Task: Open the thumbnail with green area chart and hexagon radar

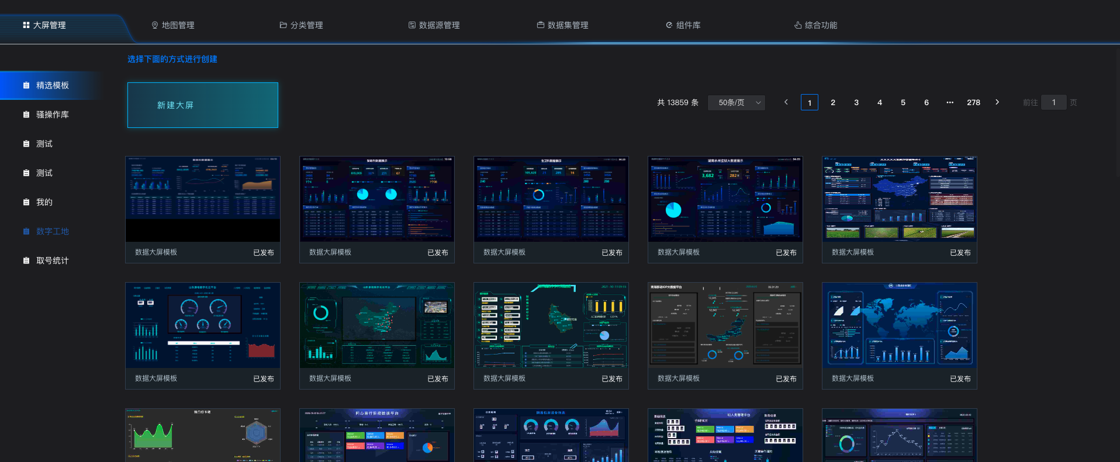Action: click(203, 435)
